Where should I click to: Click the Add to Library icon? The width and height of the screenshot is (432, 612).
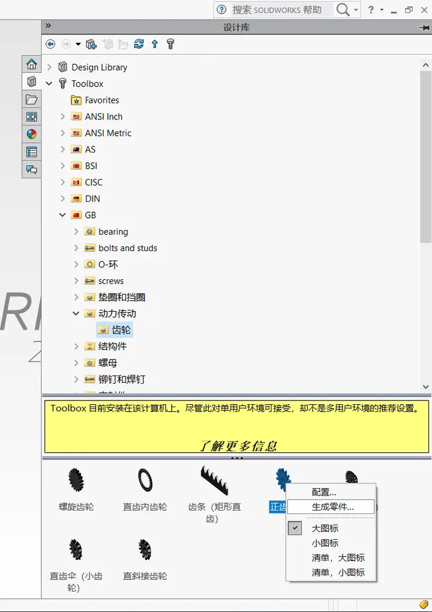coord(91,44)
